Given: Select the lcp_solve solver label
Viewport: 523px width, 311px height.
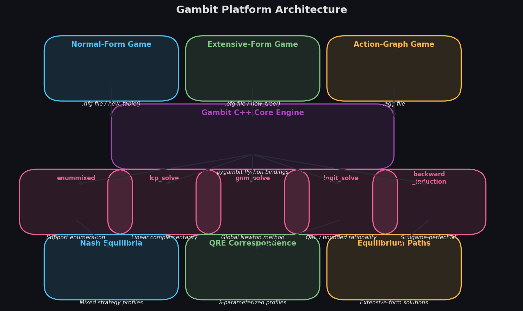Looking at the screenshot, I should [164, 178].
